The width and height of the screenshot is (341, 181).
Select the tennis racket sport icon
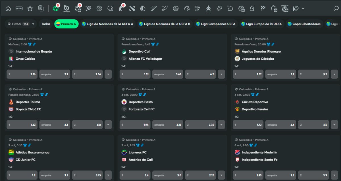pos(88,9)
